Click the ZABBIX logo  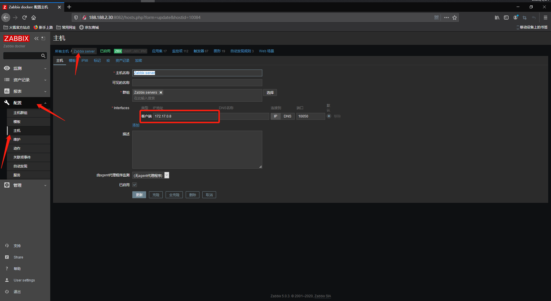(16, 38)
